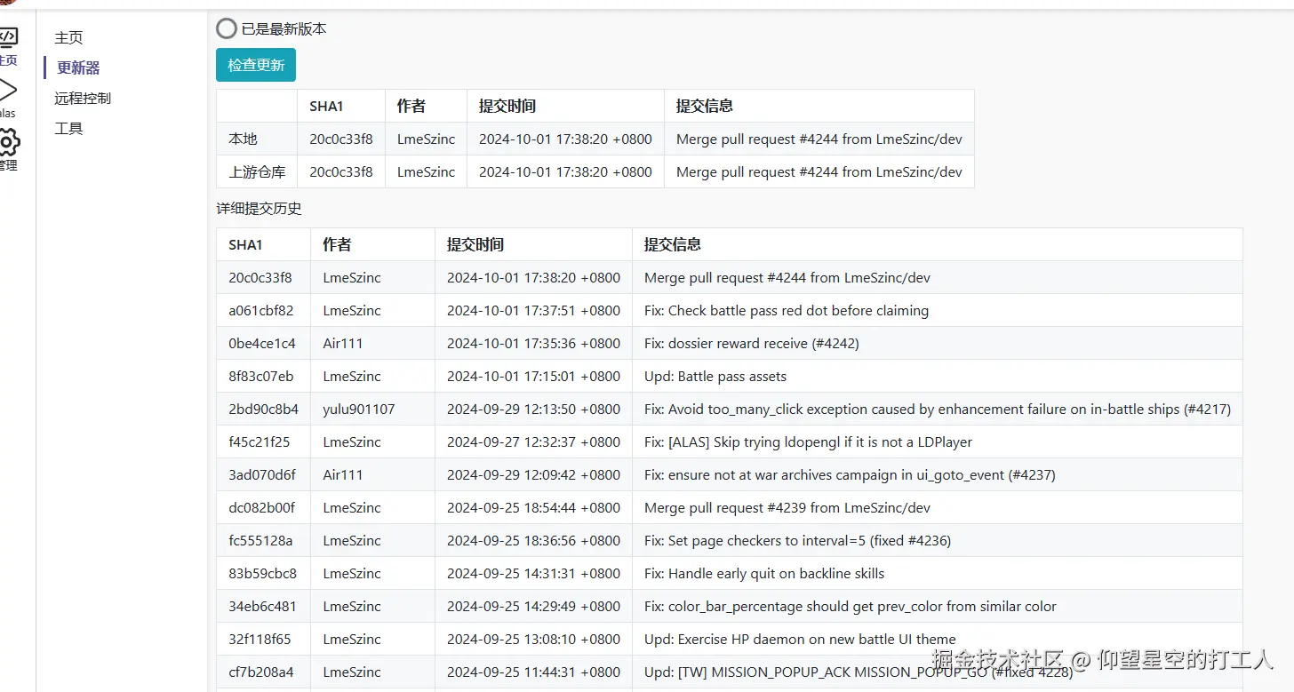This screenshot has height=692, width=1294.
Task: Click time 2024-09-25 18:54:44 +0800
Action: pyautogui.click(x=533, y=507)
